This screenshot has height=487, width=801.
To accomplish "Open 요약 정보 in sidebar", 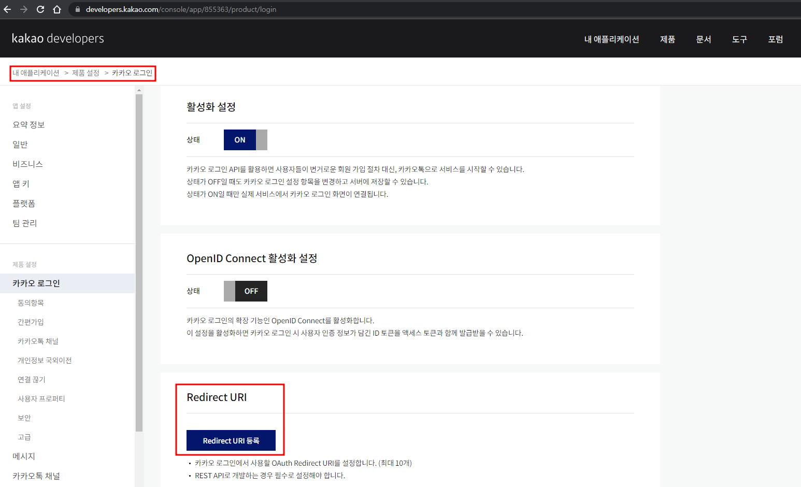I will point(28,125).
